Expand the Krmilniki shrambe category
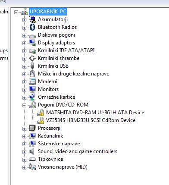 coord(24,59)
